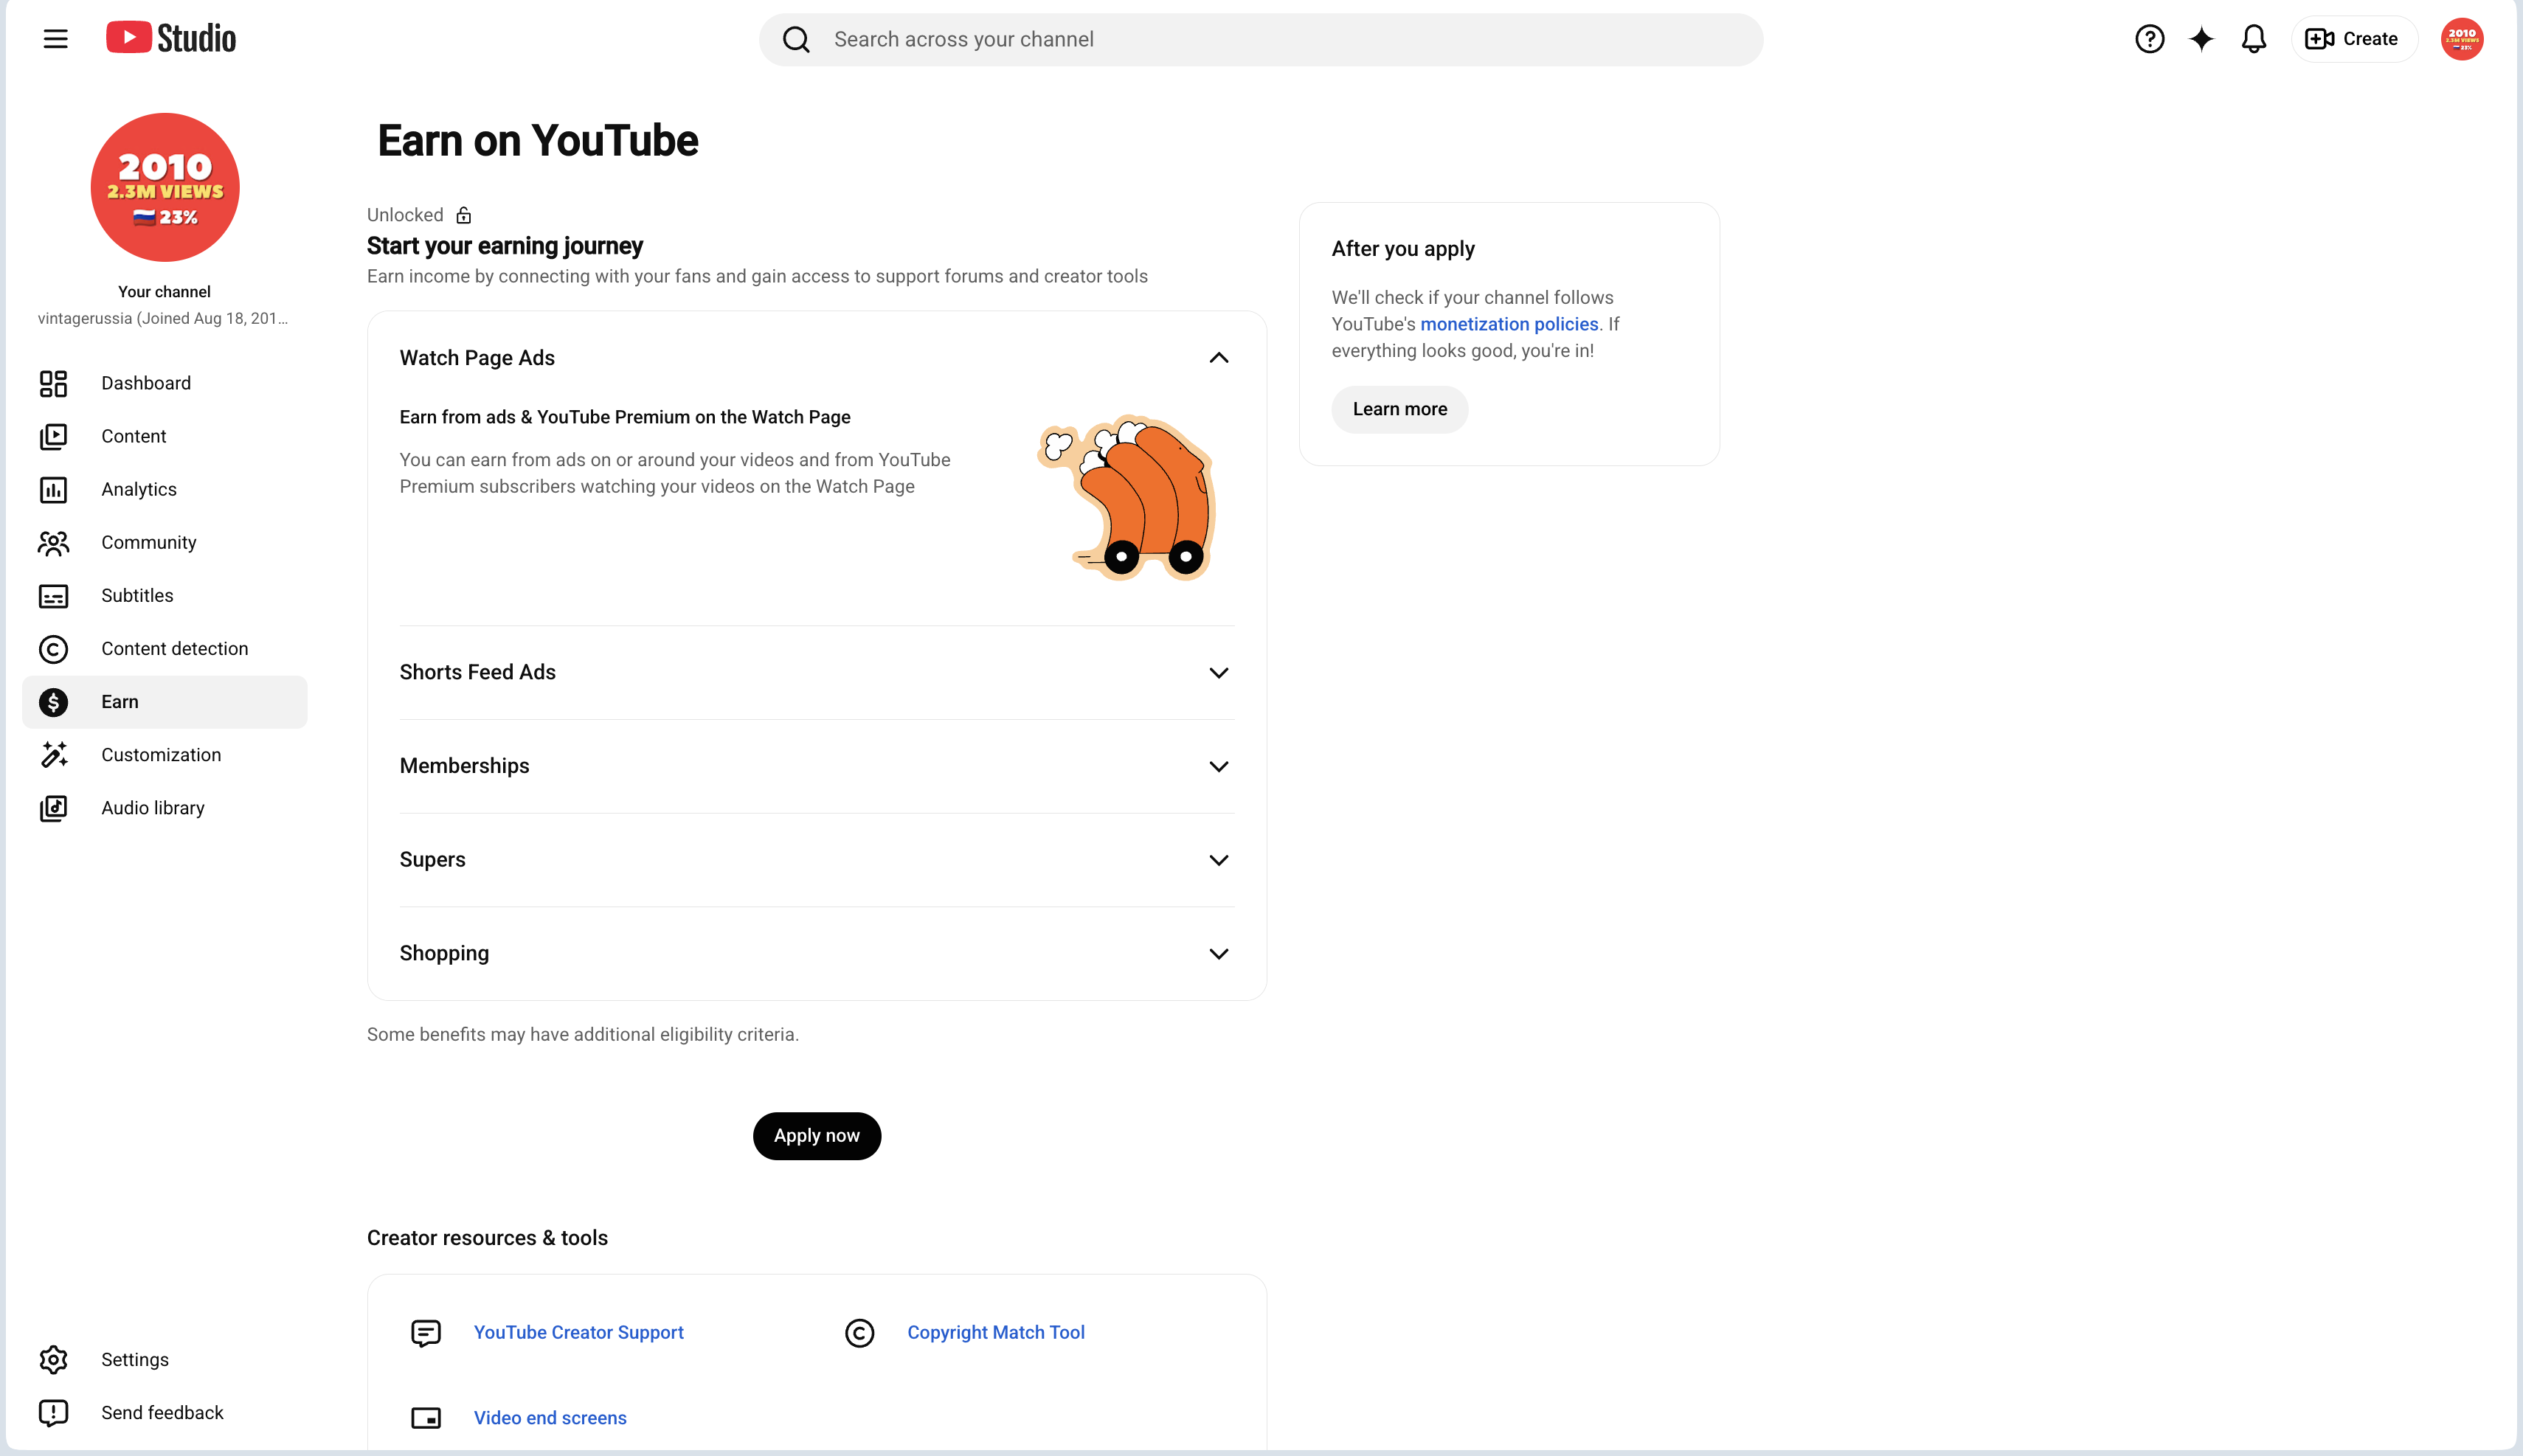The width and height of the screenshot is (2523, 1456).
Task: Click the Apply now button
Action: pos(817,1136)
